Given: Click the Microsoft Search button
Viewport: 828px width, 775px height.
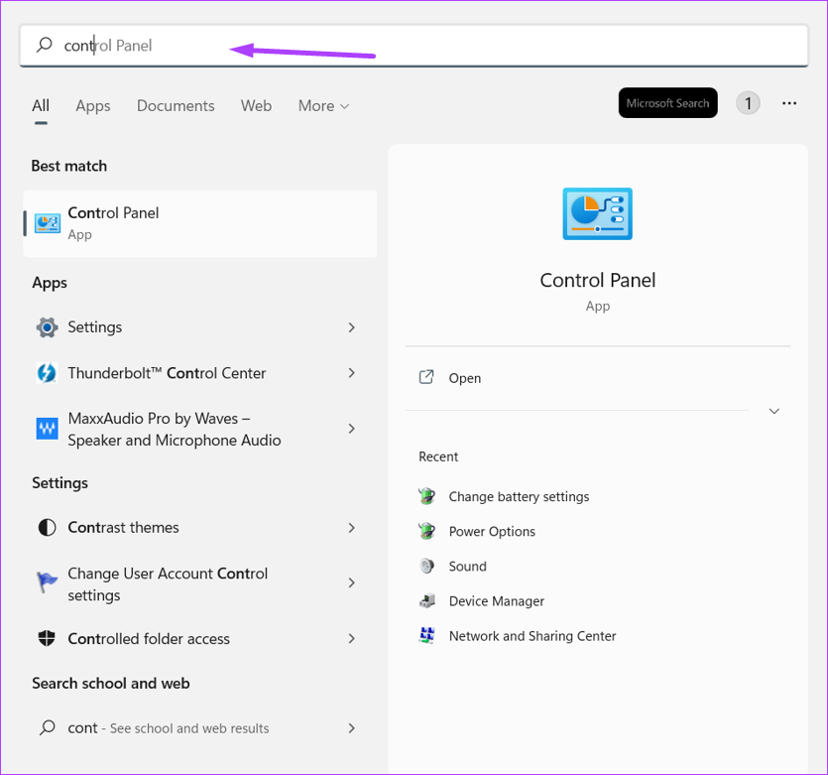Looking at the screenshot, I should (667, 103).
